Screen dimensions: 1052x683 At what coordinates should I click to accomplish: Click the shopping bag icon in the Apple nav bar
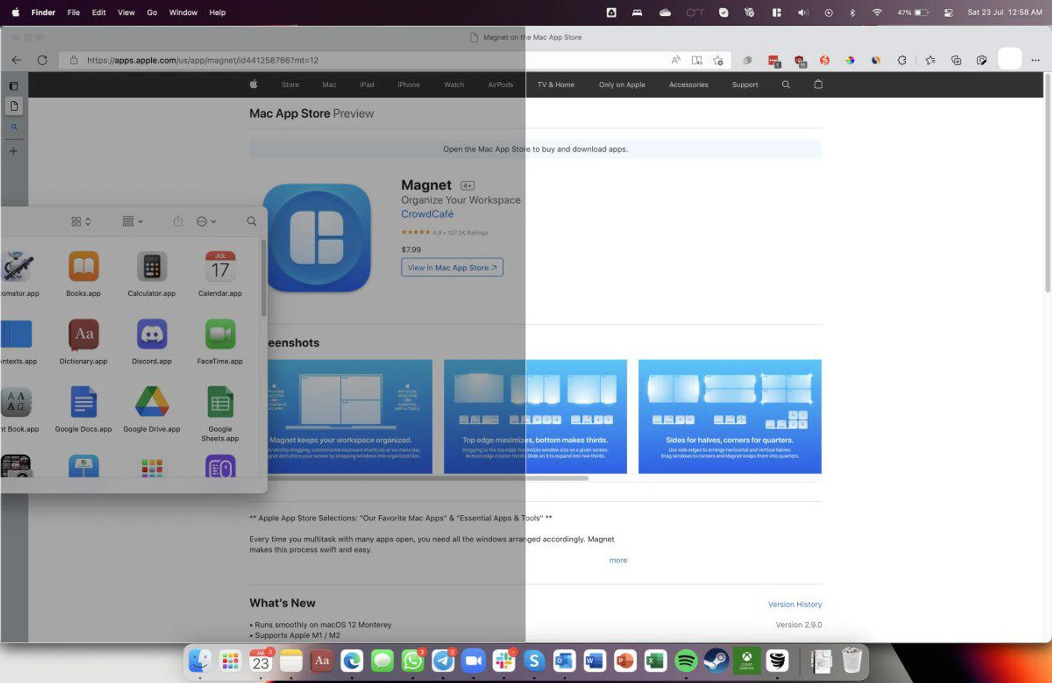click(818, 84)
